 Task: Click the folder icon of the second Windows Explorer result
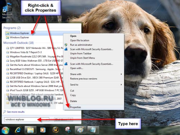(8, 37)
